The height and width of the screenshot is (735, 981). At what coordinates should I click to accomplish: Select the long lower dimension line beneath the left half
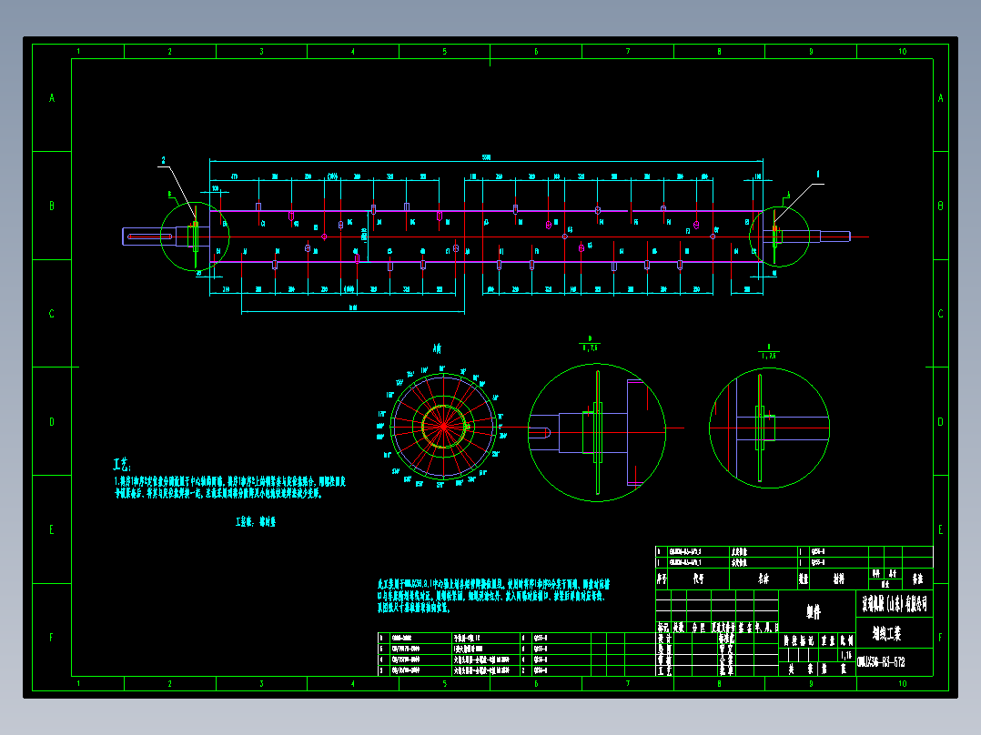click(x=353, y=311)
